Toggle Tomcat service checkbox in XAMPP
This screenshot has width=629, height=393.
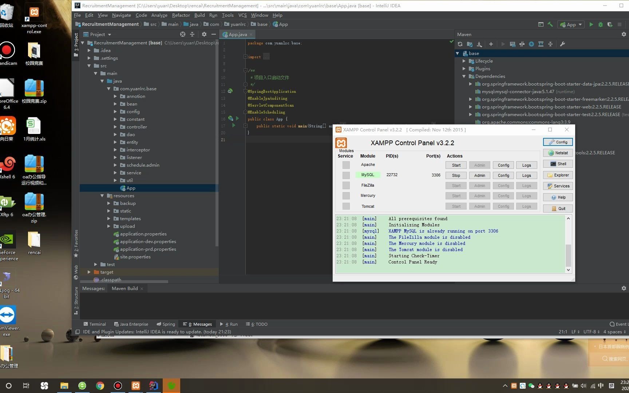[346, 206]
